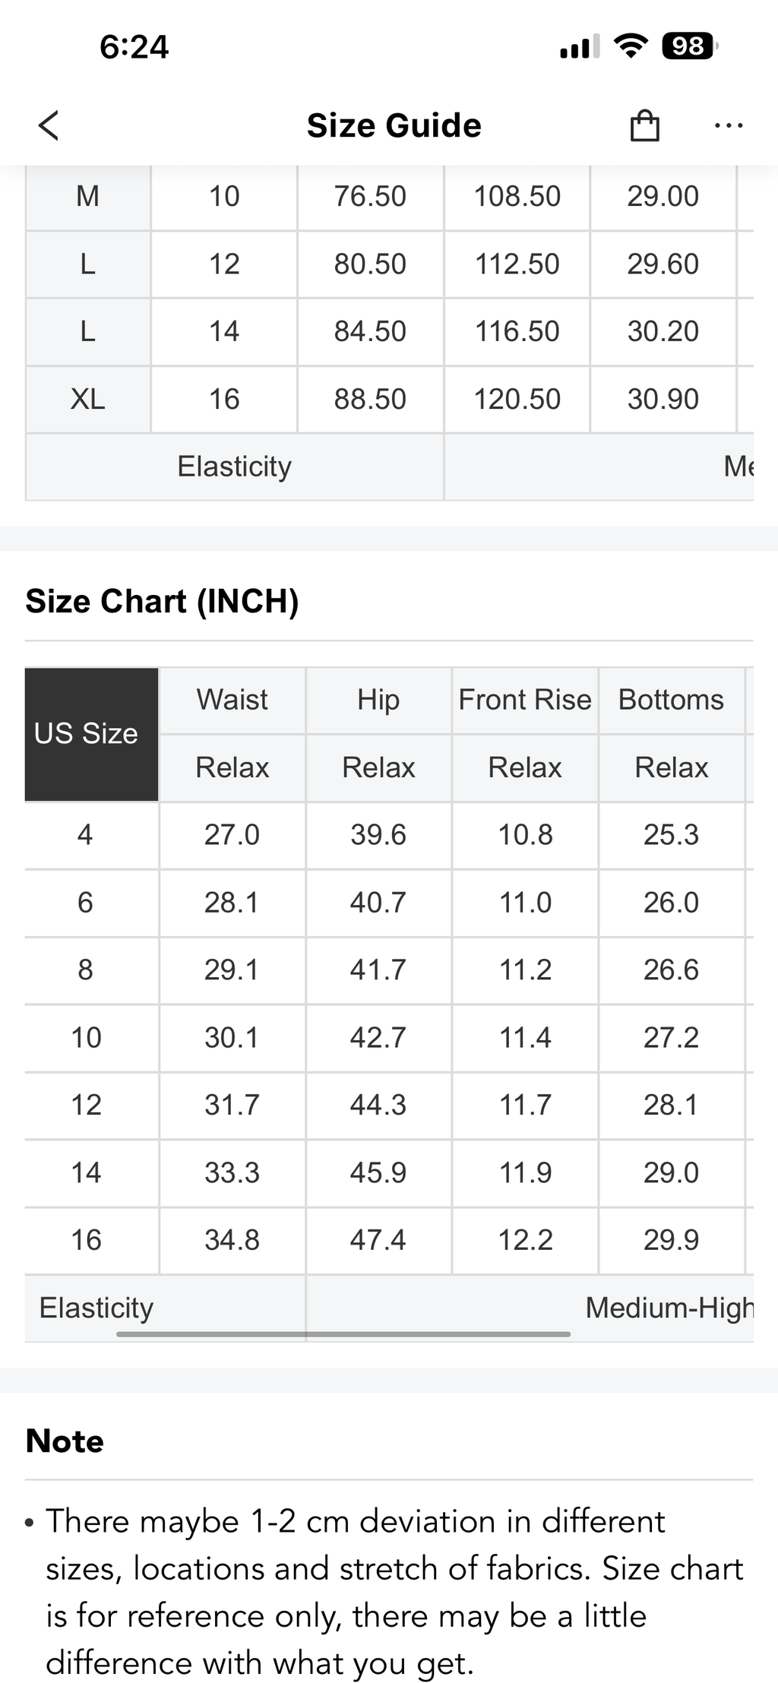Tap the Hip column header
Image resolution: width=778 pixels, height=1683 pixels.
pos(378,700)
